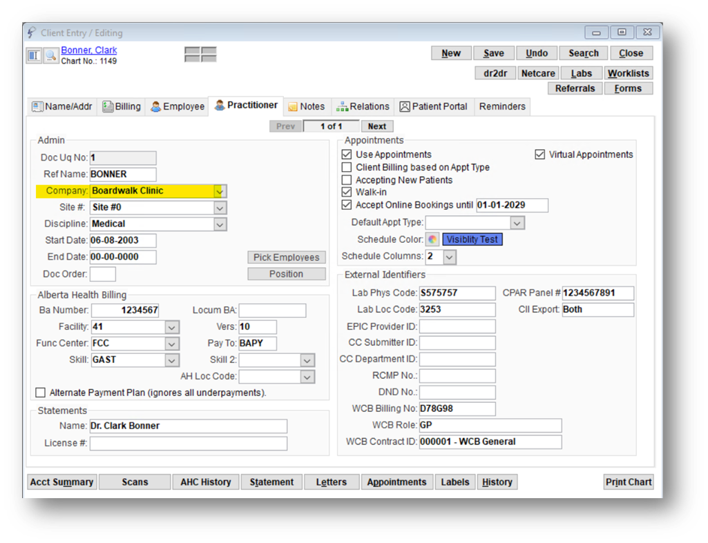Image resolution: width=708 pixels, height=543 pixels.
Task: Click the Print Chart button
Action: pyautogui.click(x=628, y=482)
